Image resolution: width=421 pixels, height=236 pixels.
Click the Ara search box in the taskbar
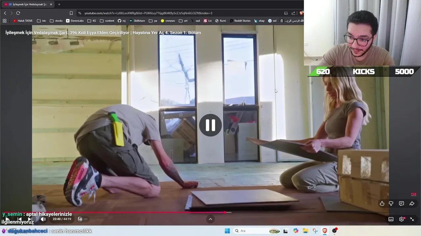tap(257, 231)
